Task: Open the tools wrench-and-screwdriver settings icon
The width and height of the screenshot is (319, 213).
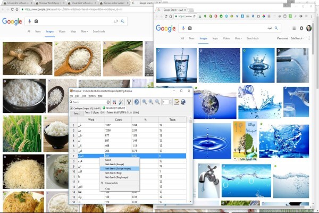Action: point(121,102)
